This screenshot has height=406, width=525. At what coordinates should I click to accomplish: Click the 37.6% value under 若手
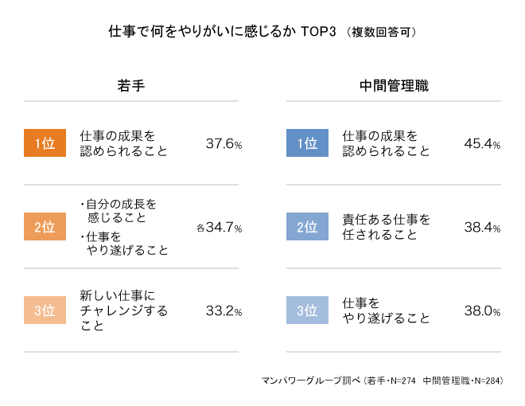pyautogui.click(x=224, y=144)
